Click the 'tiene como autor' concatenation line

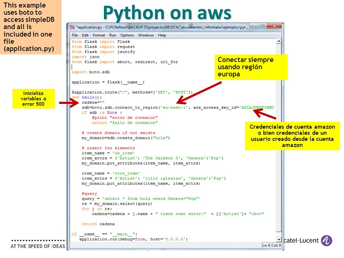(178, 214)
